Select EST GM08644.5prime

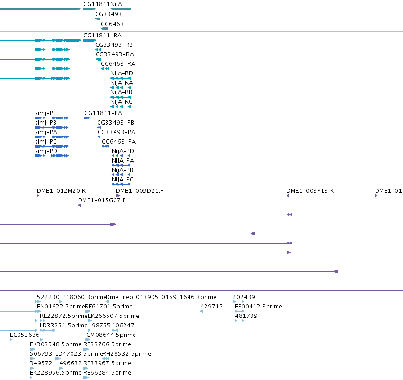[111, 335]
